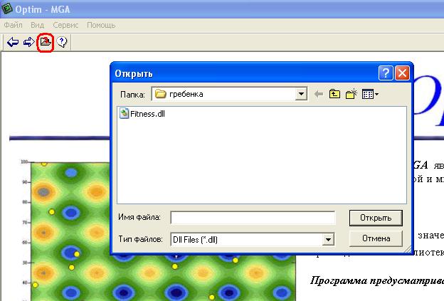Go up one folder level in dialog
The image size is (444, 301).
334,94
